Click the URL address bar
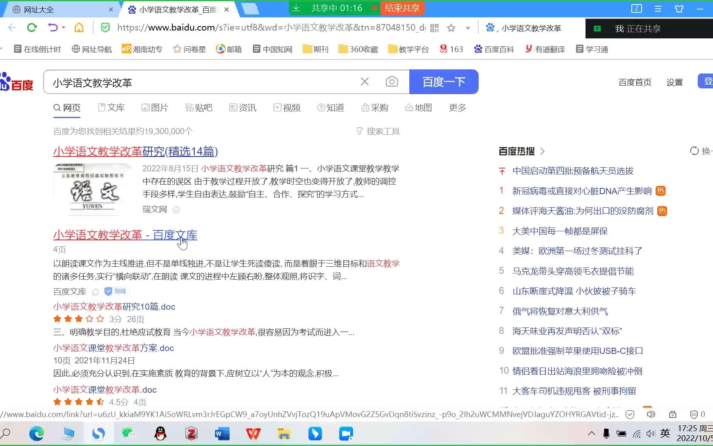The width and height of the screenshot is (713, 446). (x=270, y=28)
